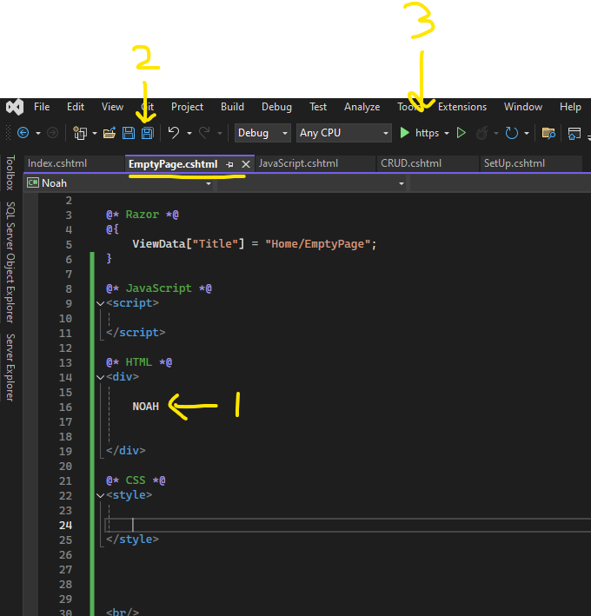The width and height of the screenshot is (591, 616).
Task: Click the NOAH text on line 16
Action: point(146,407)
